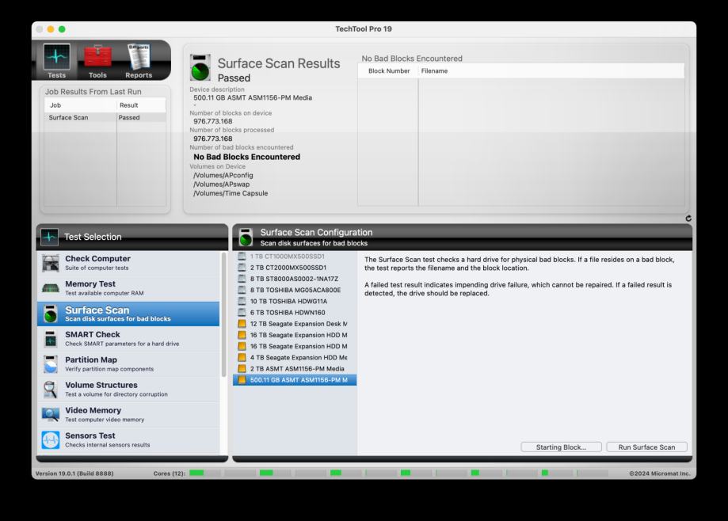This screenshot has width=728, height=521.
Task: Click the Surface Scan Configuration header icon
Action: tap(246, 237)
